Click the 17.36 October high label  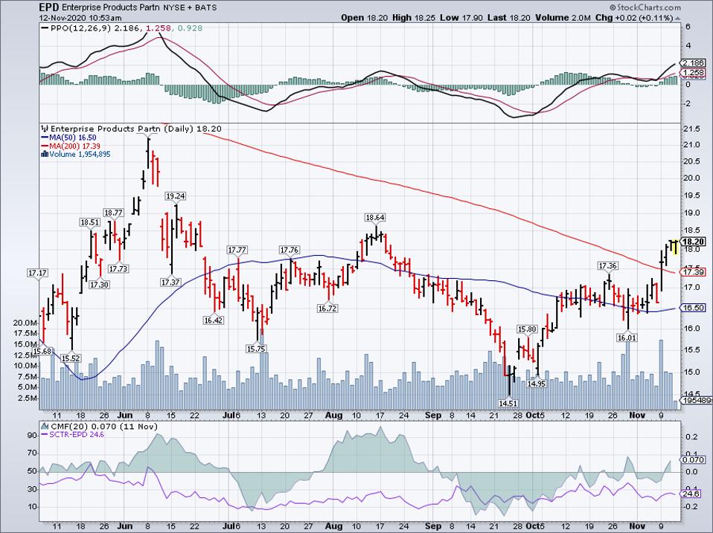pyautogui.click(x=608, y=265)
